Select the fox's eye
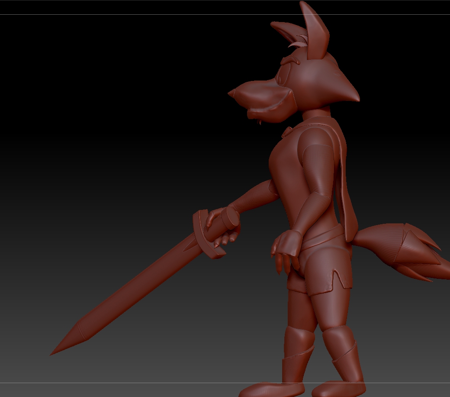The width and height of the screenshot is (450, 397). tap(282, 77)
